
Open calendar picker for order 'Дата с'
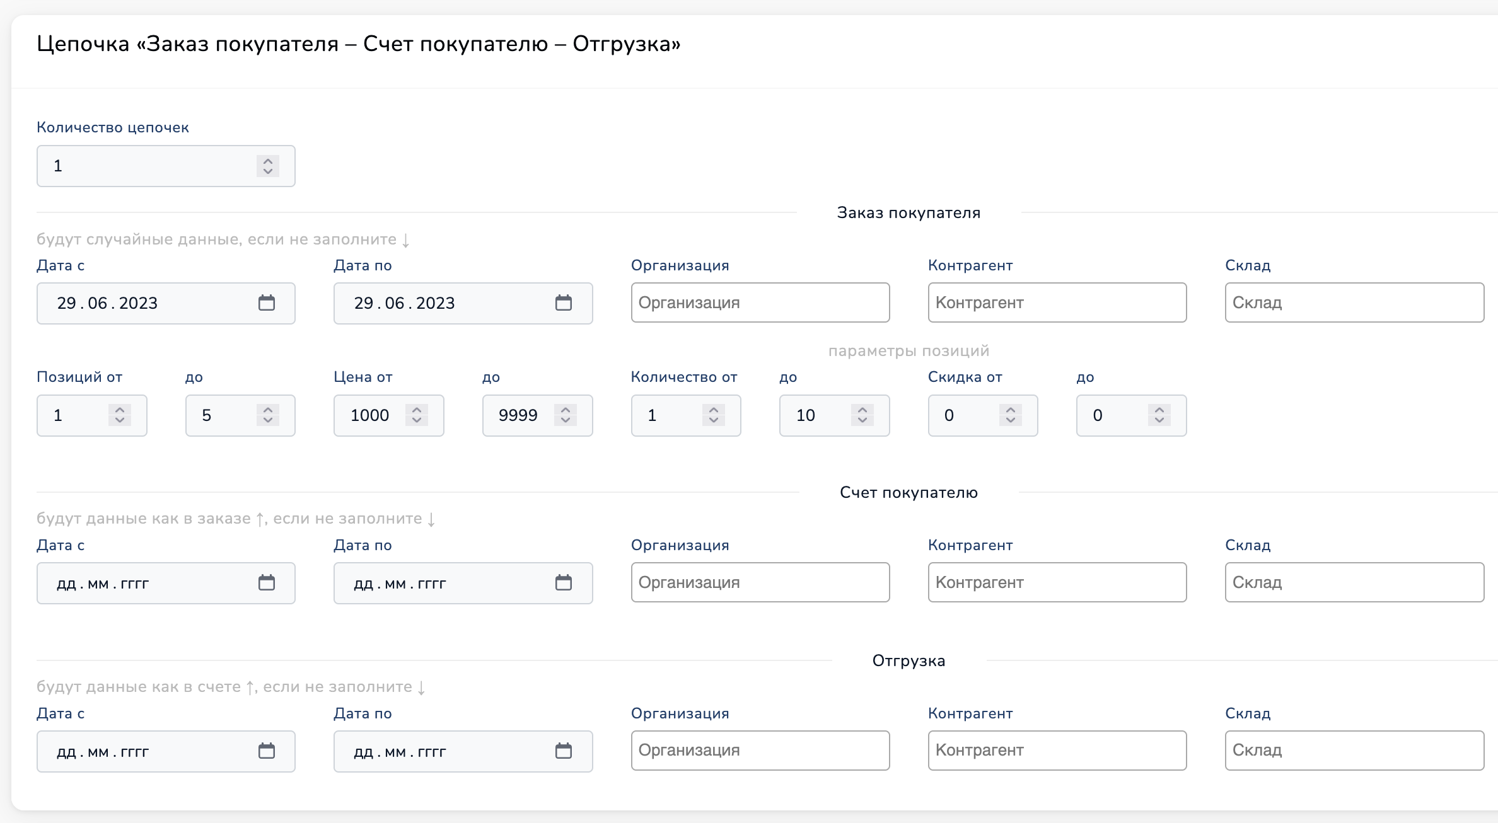[x=267, y=303]
